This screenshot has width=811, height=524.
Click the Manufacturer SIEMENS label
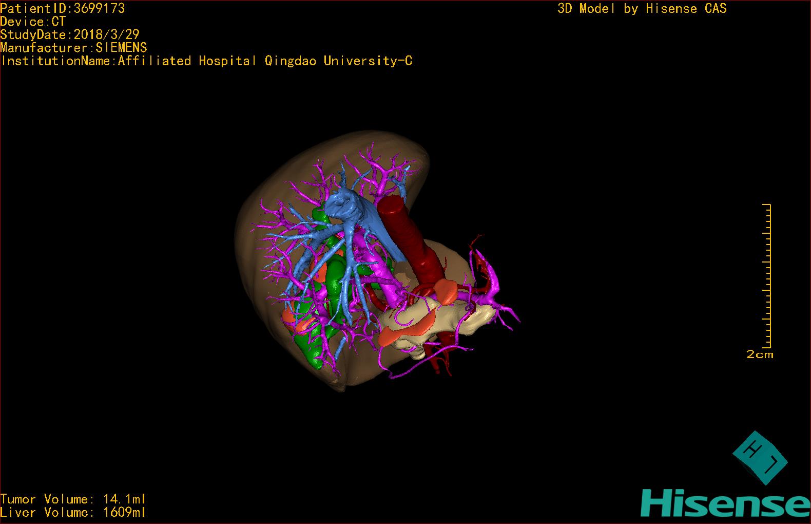(73, 48)
